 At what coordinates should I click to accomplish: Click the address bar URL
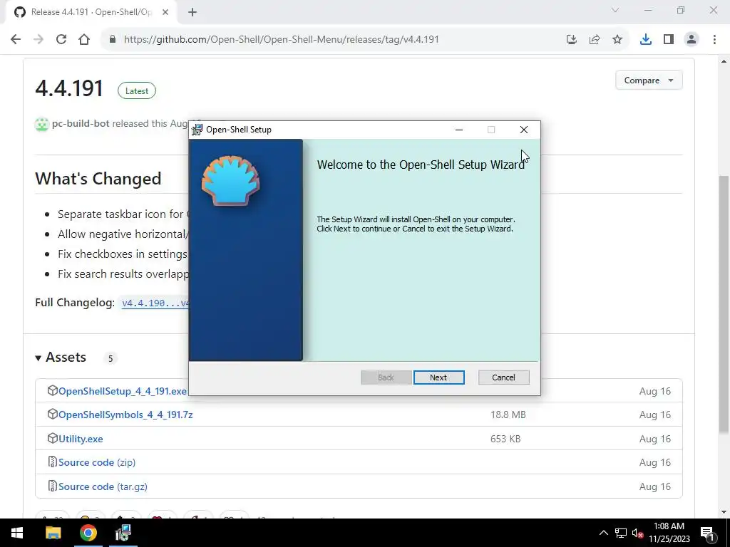(x=281, y=40)
